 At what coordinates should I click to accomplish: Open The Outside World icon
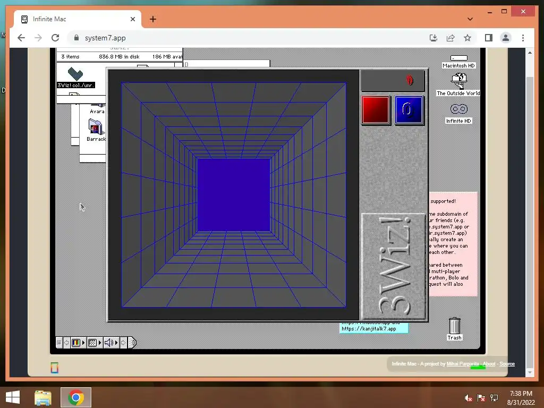pos(458,81)
